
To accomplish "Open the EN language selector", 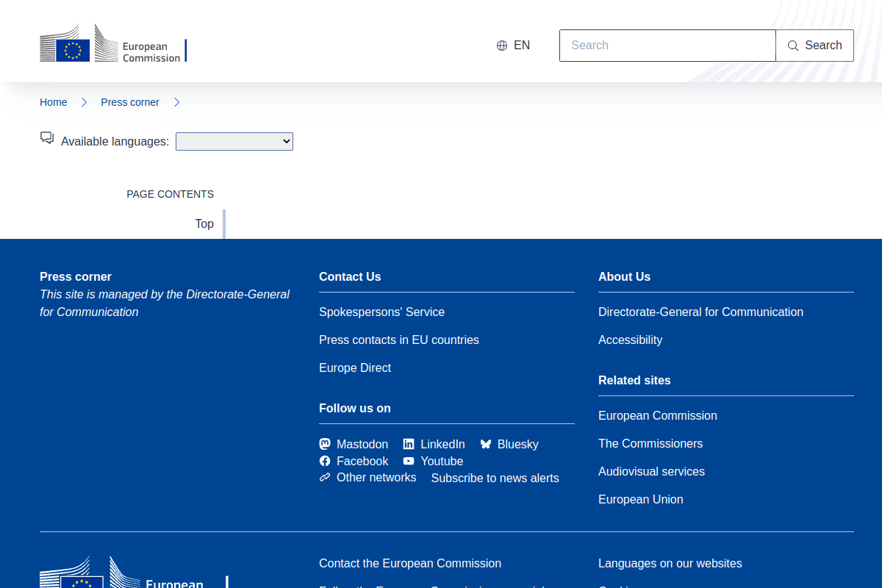I will click(x=513, y=46).
